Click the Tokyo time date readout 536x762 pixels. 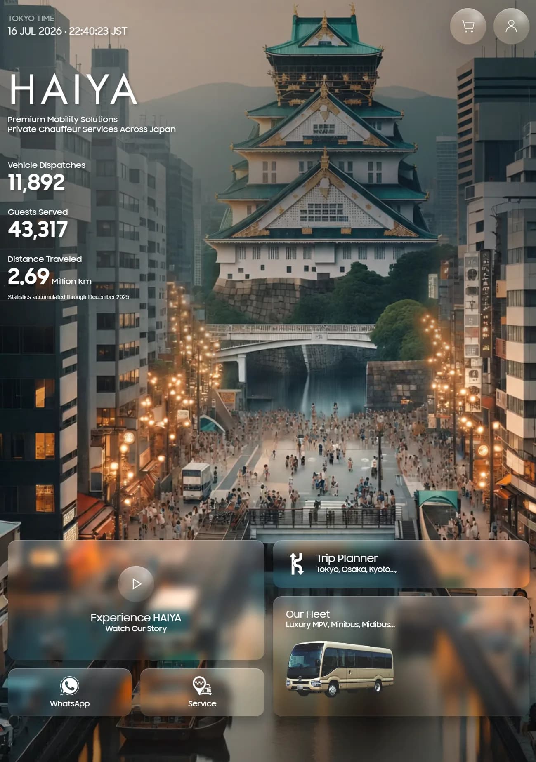click(67, 31)
